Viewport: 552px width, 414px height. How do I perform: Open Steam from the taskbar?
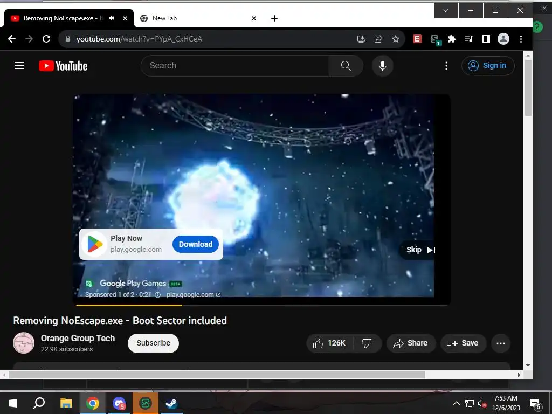pyautogui.click(x=171, y=403)
